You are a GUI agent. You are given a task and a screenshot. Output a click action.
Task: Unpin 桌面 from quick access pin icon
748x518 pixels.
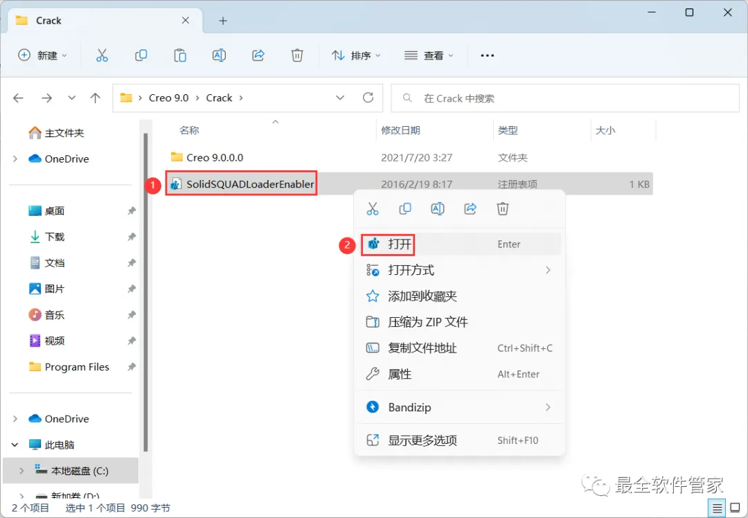coord(132,211)
